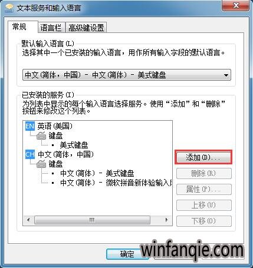
Task: Select 美式键盘 under English keyboard
Action: [x=74, y=145]
